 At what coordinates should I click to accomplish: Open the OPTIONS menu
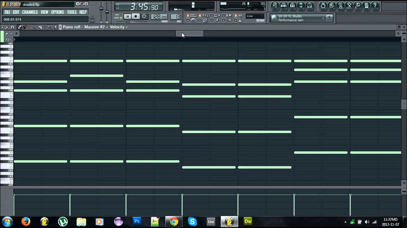point(58,12)
